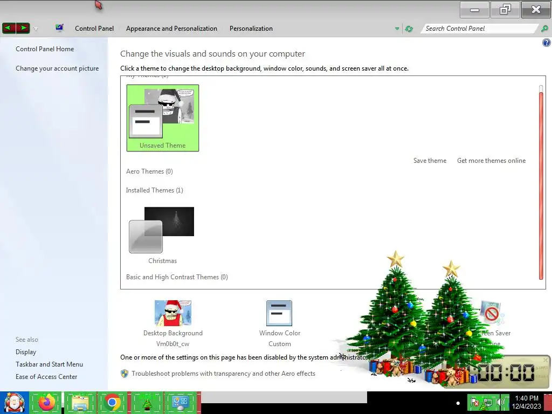Launch Google Chrome from the taskbar

pos(112,402)
